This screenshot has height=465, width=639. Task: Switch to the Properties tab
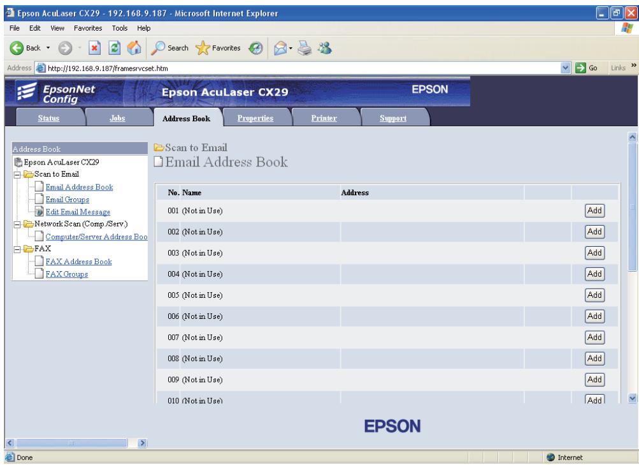pos(255,118)
